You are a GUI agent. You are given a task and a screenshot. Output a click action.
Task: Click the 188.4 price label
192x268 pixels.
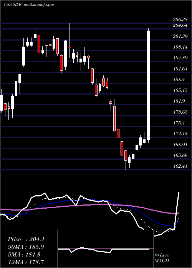point(179,80)
